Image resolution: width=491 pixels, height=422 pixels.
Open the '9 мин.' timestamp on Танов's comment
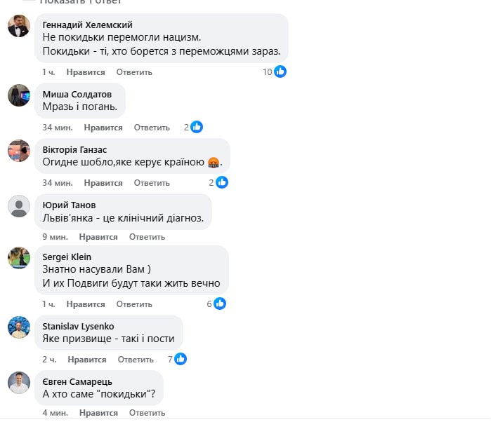click(55, 237)
